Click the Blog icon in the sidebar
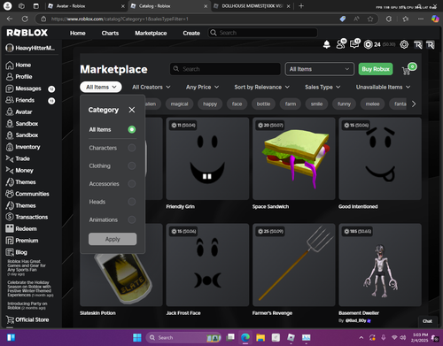443x346 pixels. [x=10, y=252]
